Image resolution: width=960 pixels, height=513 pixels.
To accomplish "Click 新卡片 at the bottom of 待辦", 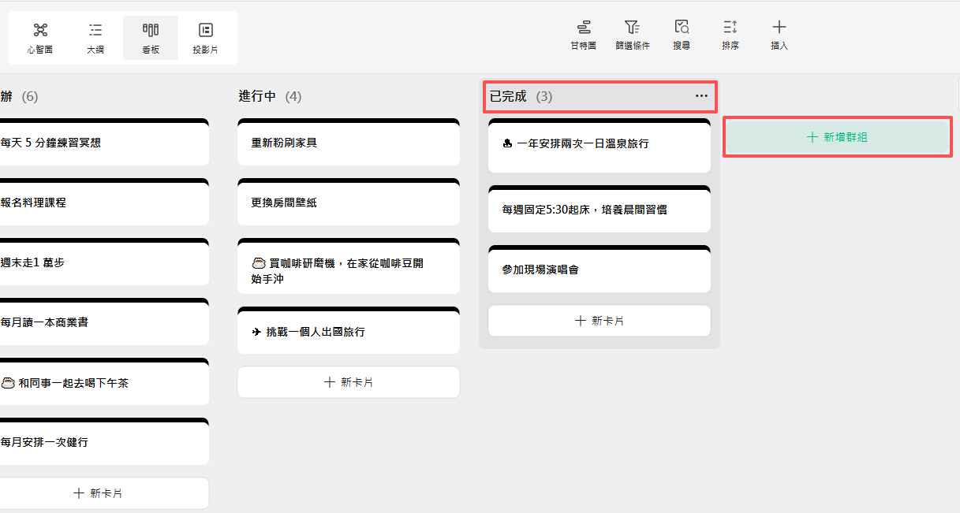I will tap(105, 492).
